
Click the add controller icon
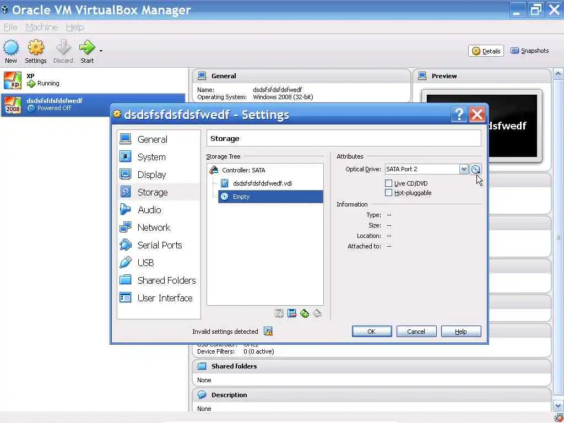(279, 313)
